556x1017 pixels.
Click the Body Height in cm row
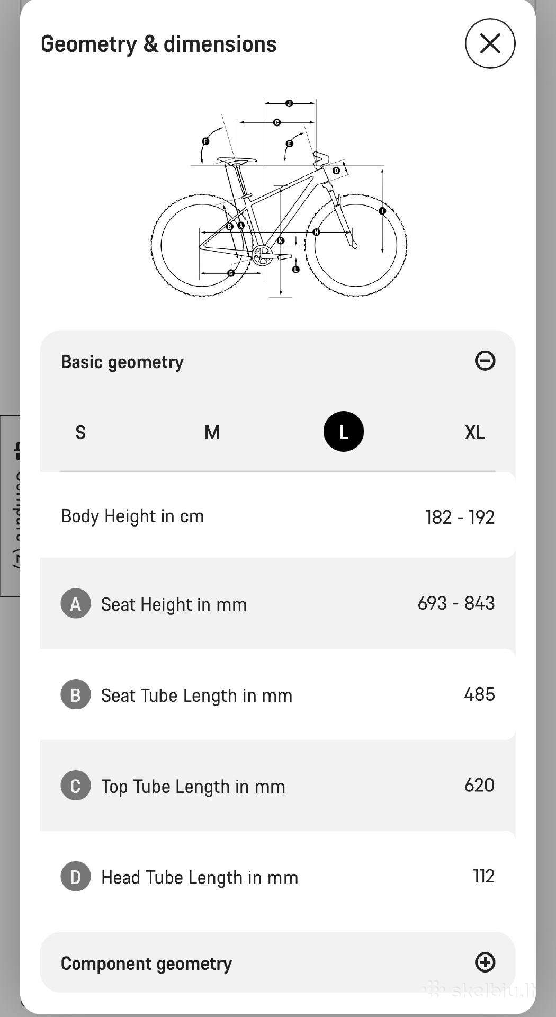[x=278, y=515]
